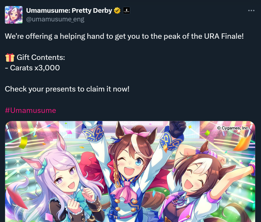Click 'Check your presents to claim it now!'

tap(67, 89)
